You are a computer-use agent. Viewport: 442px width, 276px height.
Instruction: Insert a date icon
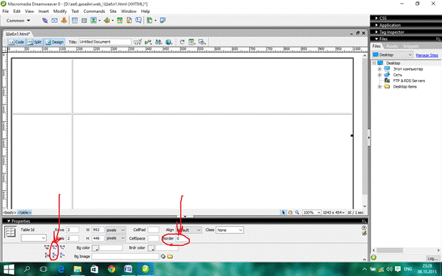tap(120, 20)
